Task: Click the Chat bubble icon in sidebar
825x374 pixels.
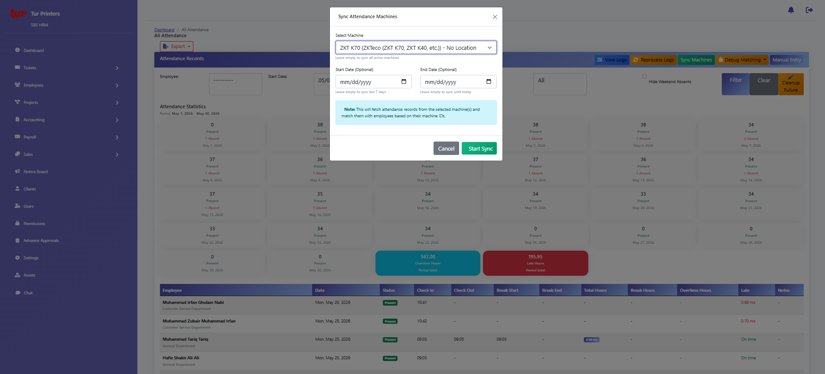Action: 17,293
